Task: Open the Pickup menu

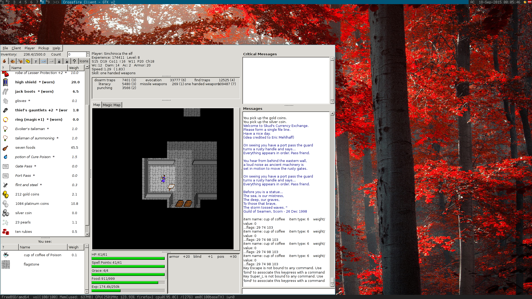Action: pos(44,48)
